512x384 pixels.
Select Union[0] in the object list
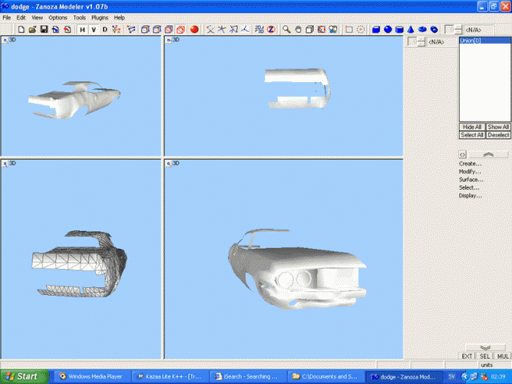[x=470, y=40]
